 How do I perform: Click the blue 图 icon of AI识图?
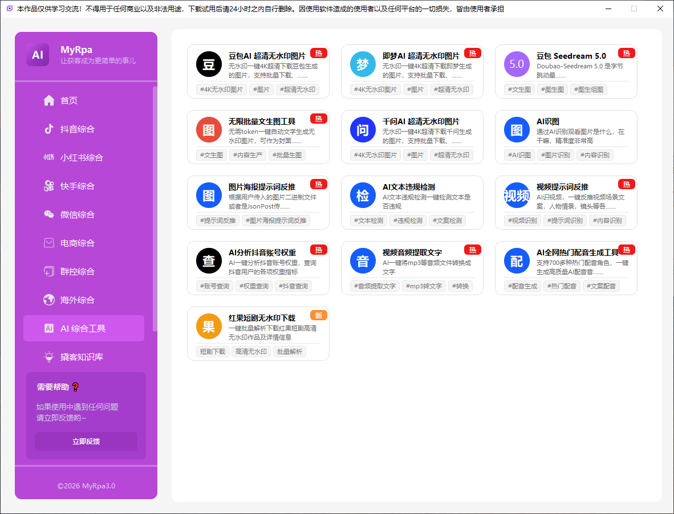pyautogui.click(x=517, y=130)
